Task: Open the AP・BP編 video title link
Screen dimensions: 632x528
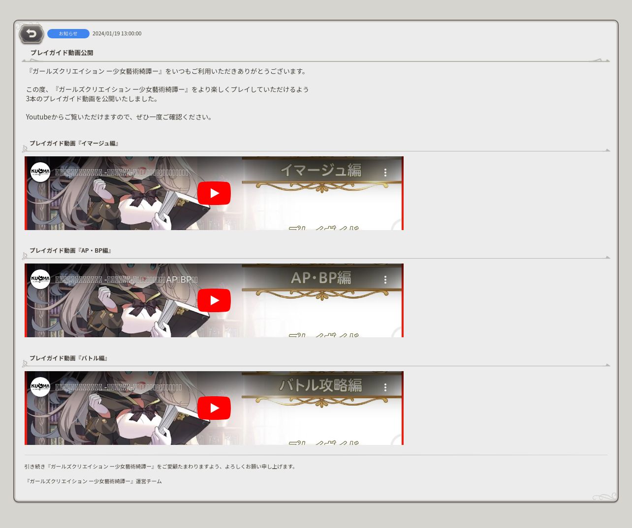Action: tap(126, 280)
